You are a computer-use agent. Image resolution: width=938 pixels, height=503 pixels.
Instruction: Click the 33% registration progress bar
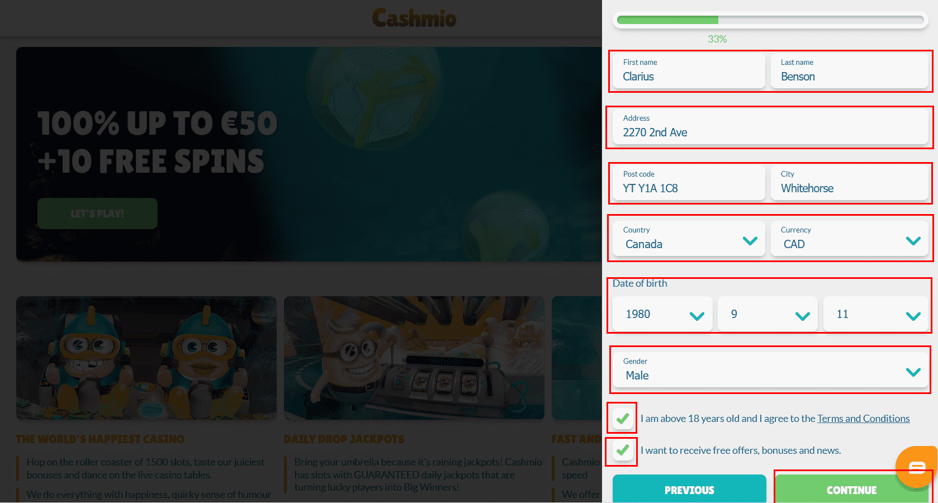click(x=770, y=20)
